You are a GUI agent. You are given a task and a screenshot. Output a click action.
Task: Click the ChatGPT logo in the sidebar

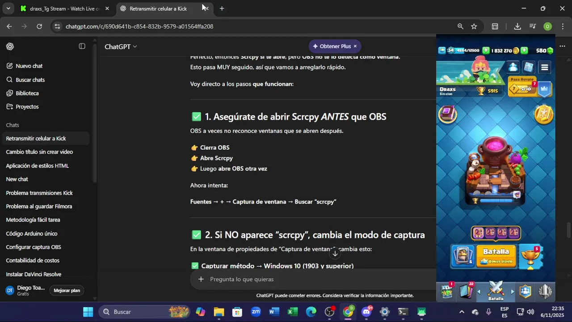tap(10, 47)
